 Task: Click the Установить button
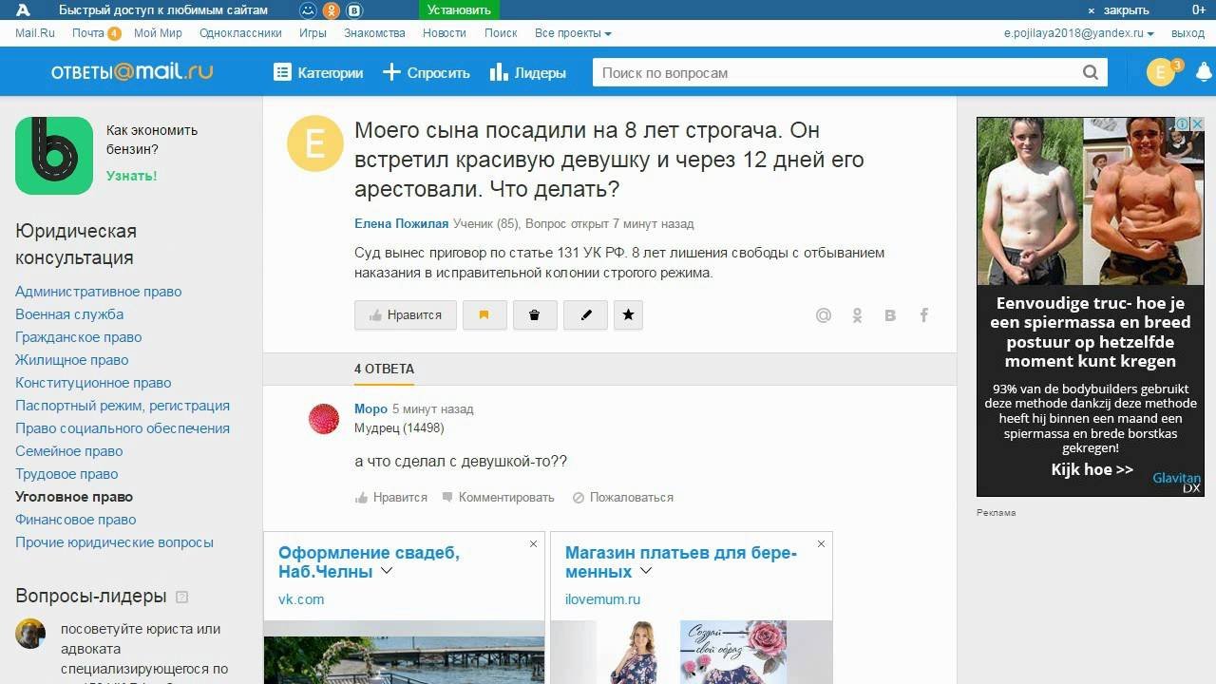click(x=459, y=10)
